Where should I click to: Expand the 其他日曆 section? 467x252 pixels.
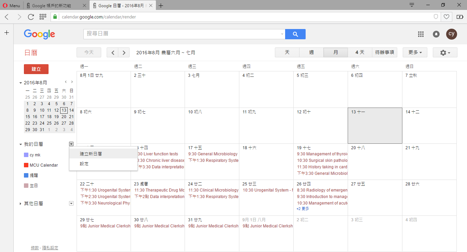(x=21, y=204)
